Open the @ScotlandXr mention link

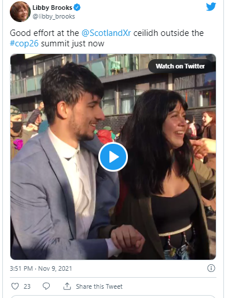[106, 33]
